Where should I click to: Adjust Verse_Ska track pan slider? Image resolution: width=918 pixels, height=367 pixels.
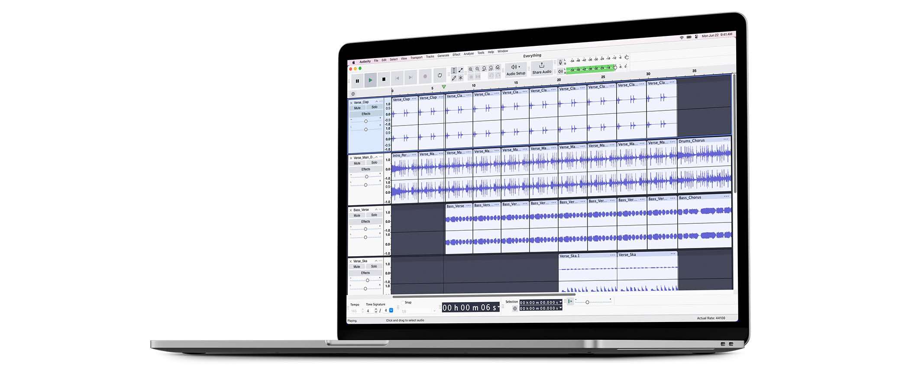pyautogui.click(x=365, y=289)
